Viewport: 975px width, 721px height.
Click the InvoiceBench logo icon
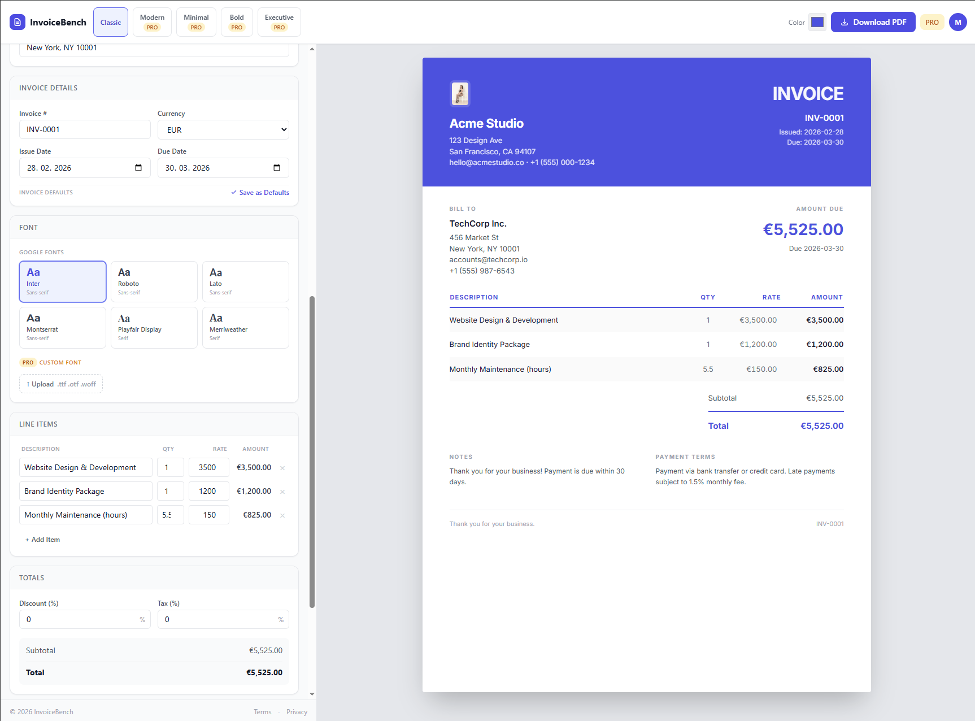[18, 22]
